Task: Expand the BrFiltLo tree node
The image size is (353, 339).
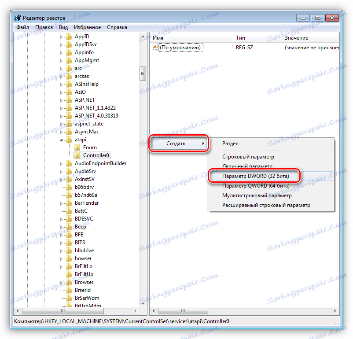Action: 61,267
